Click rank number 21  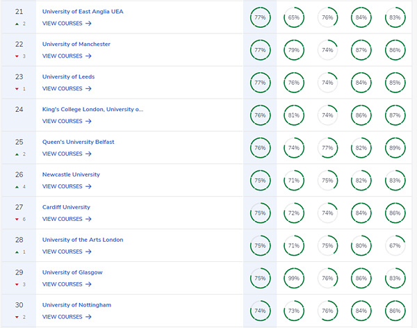point(19,12)
